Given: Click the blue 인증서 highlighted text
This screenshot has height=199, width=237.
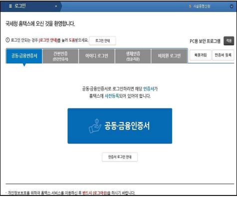Looking at the screenshot, I should point(149,89).
